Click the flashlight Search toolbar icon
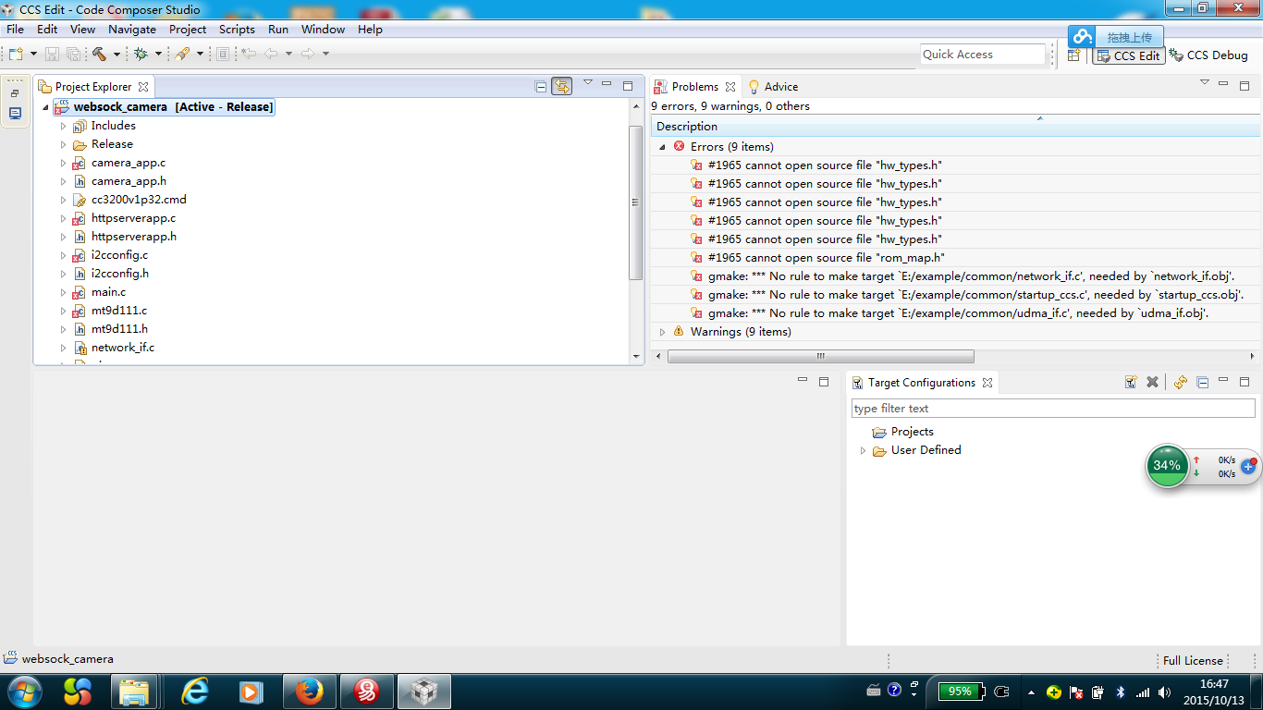Screen dimensions: 1263x710 [x=182, y=55]
